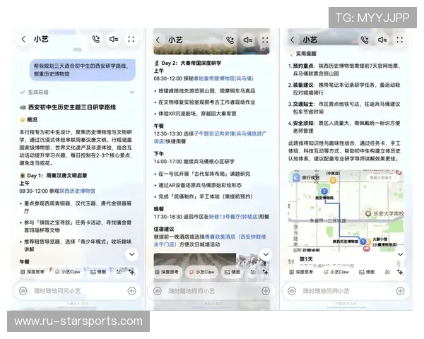Toggle speaker readout in right screen
This screenshot has width=424, height=339.
tap(382, 40)
